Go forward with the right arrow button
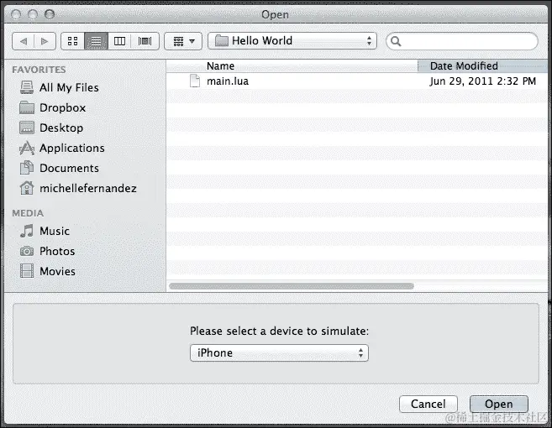552x428 pixels. 45,41
